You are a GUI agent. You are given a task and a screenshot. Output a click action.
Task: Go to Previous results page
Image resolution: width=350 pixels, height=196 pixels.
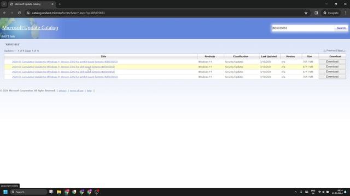[x=331, y=51]
